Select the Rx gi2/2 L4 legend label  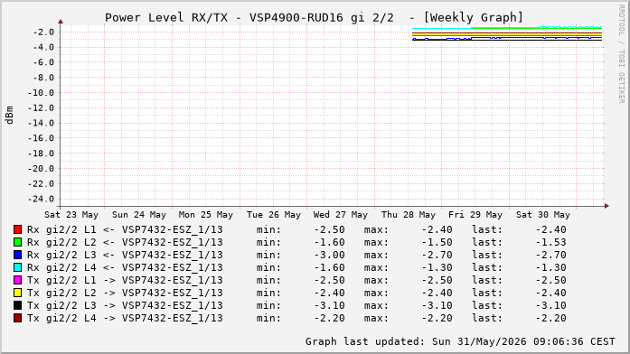tap(125, 267)
